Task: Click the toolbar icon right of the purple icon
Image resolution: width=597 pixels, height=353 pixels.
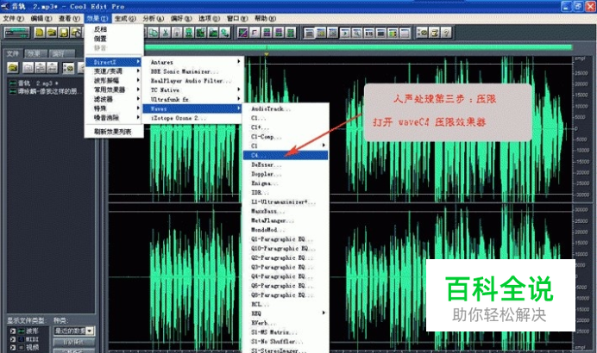Action: click(255, 33)
